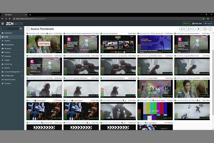Click the Clone button
Image resolution: width=214 pixels, height=143 pixels.
191,29
